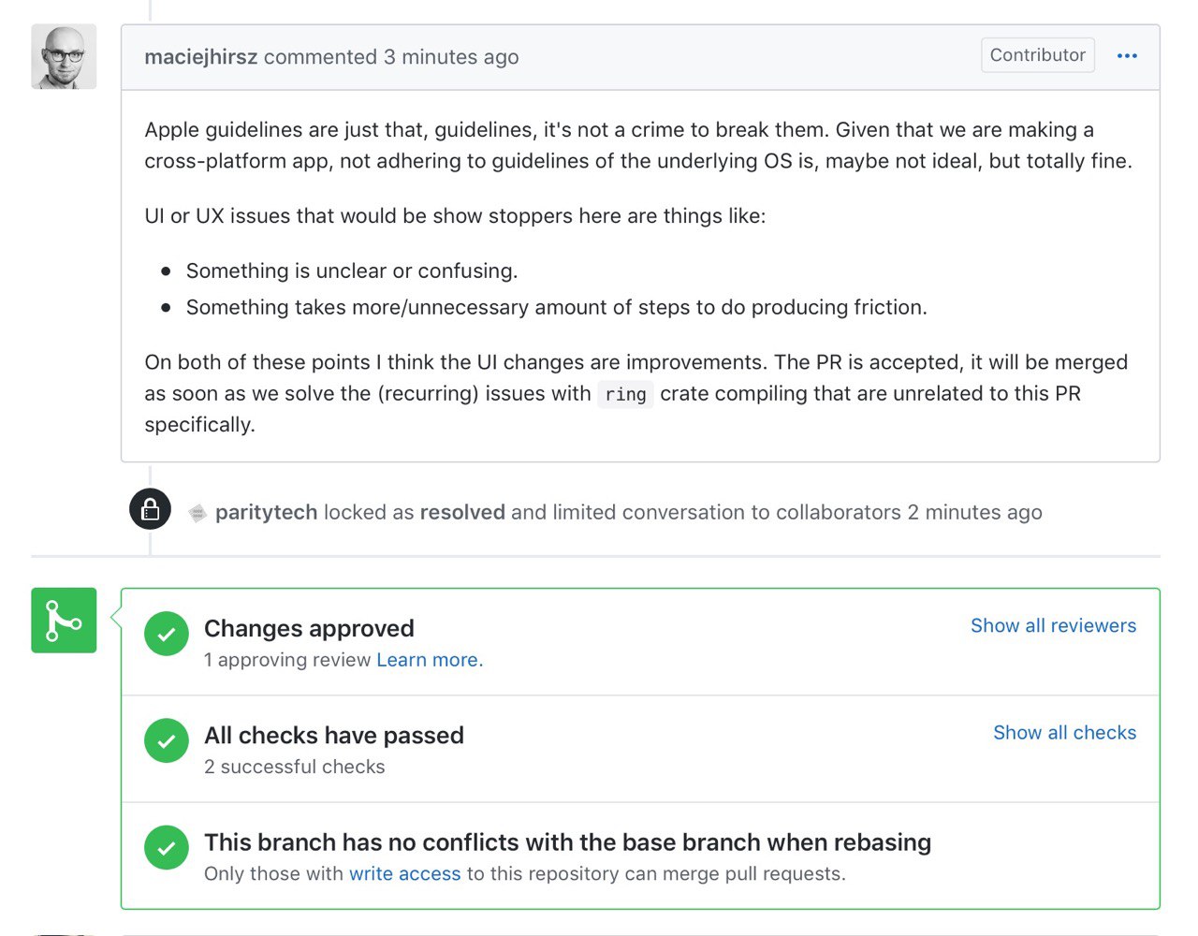Viewport: 1198px width, 936px height.
Task: Click the Contributor badge
Action: click(x=1038, y=55)
